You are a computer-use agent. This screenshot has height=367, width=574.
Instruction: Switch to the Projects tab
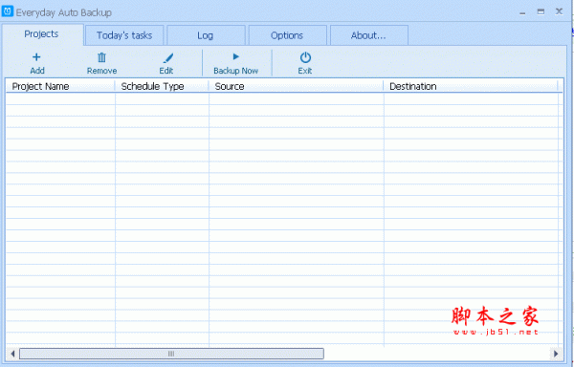[x=42, y=34]
